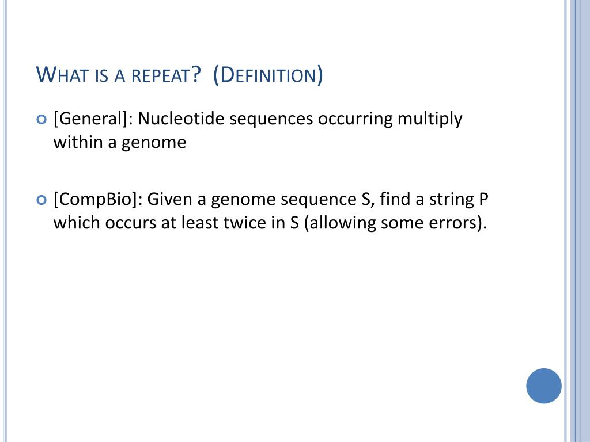Select the '[General]:' label text
This screenshot has height=442, width=590.
(93, 119)
